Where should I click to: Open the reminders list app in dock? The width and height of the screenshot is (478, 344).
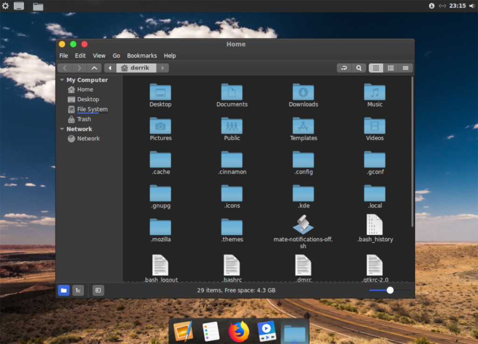click(x=211, y=332)
